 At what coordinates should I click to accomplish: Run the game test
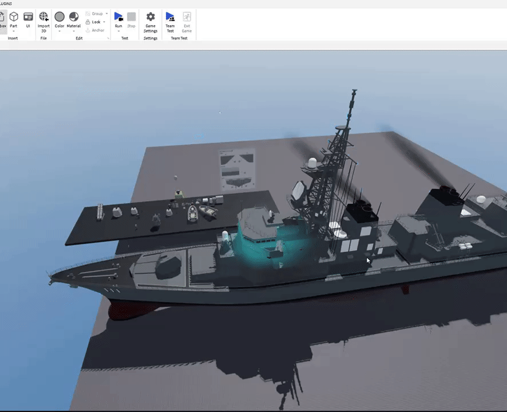pyautogui.click(x=118, y=17)
